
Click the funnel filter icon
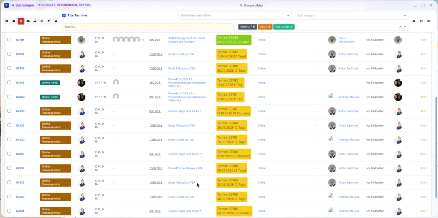pos(49,21)
